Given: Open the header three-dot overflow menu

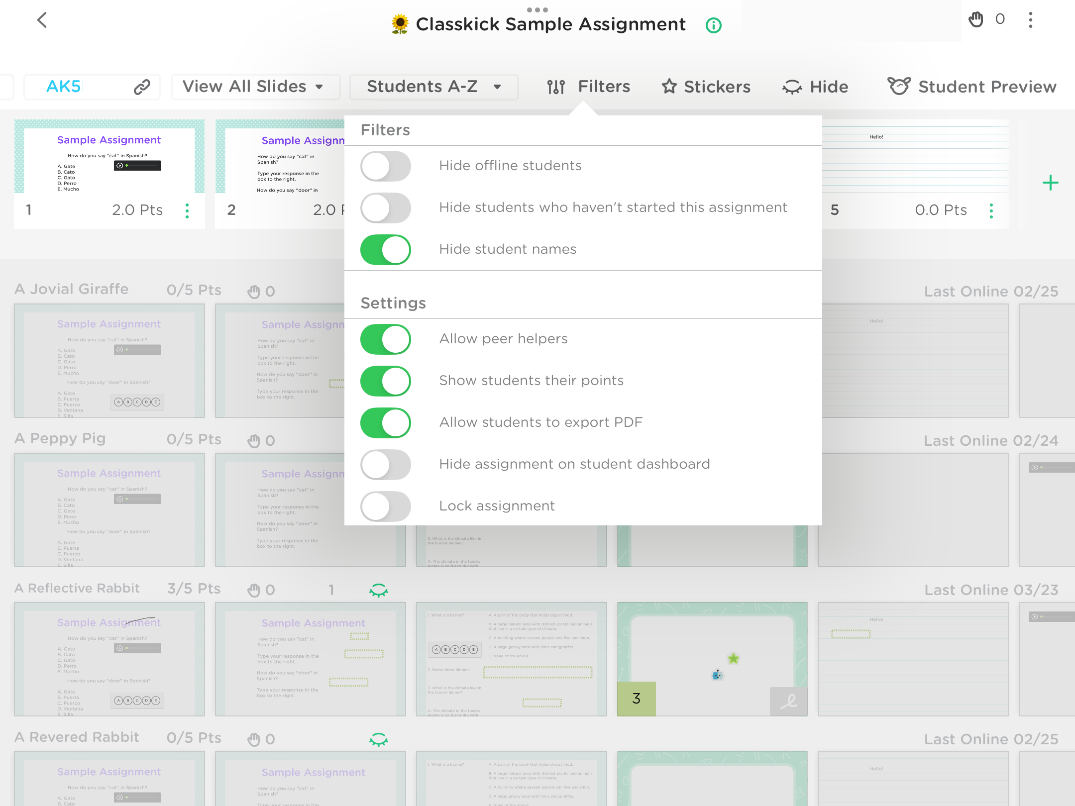Looking at the screenshot, I should tap(1031, 20).
